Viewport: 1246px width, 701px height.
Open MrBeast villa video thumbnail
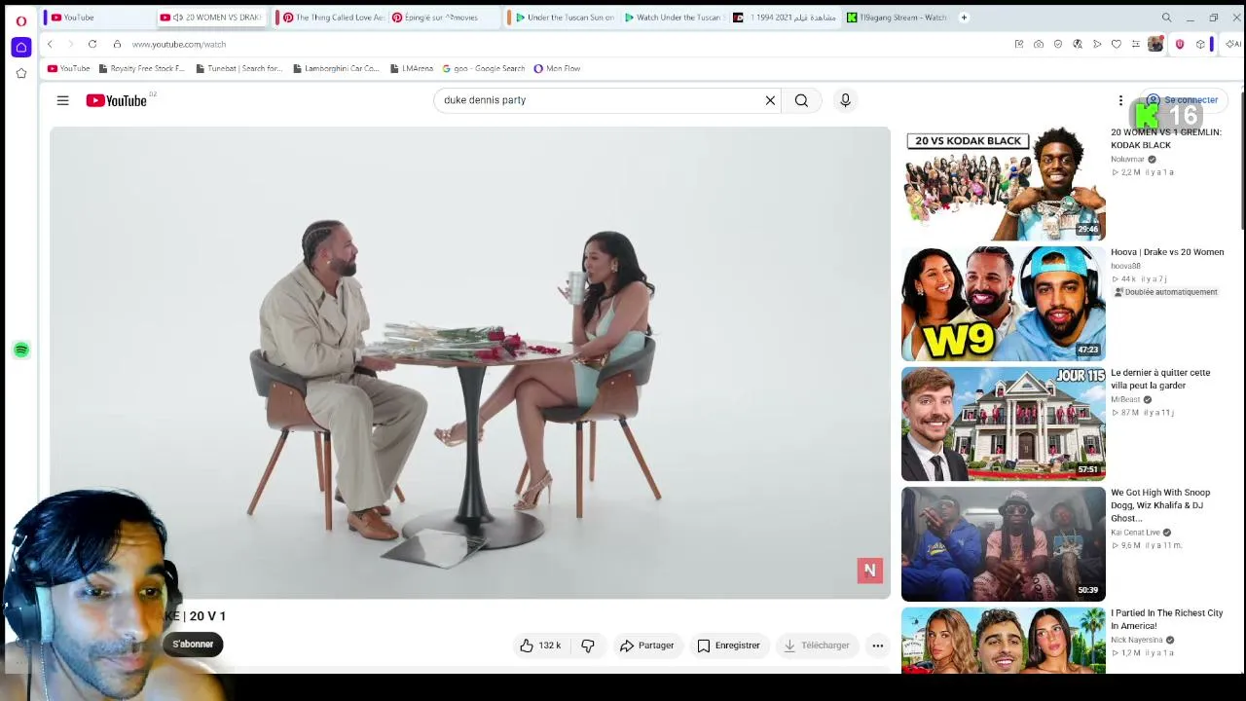tap(1004, 424)
